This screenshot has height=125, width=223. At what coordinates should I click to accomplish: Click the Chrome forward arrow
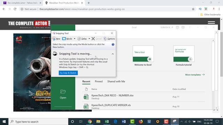tap(9, 9)
